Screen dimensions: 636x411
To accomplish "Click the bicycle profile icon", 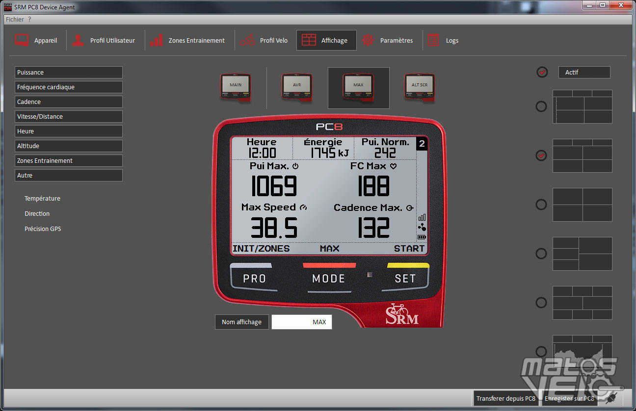I will pos(247,40).
